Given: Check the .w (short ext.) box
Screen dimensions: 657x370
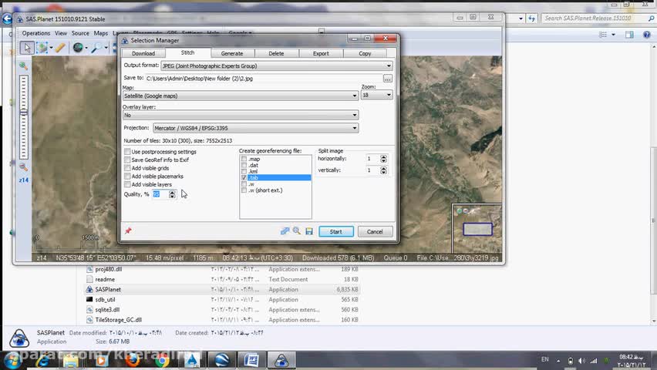Looking at the screenshot, I should (244, 190).
